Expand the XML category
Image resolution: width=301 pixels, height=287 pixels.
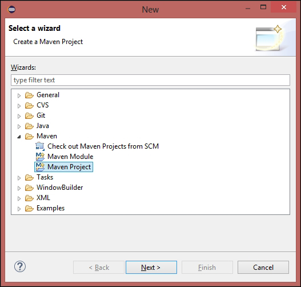coord(19,198)
